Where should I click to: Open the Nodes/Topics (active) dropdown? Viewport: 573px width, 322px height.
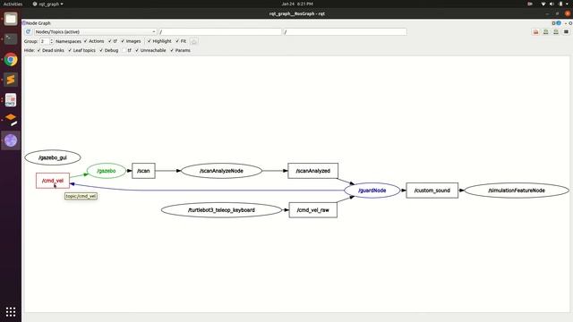pos(96,32)
